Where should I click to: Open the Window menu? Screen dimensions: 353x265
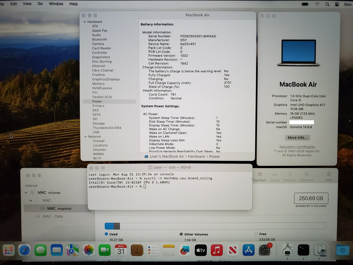(x=56, y=4)
